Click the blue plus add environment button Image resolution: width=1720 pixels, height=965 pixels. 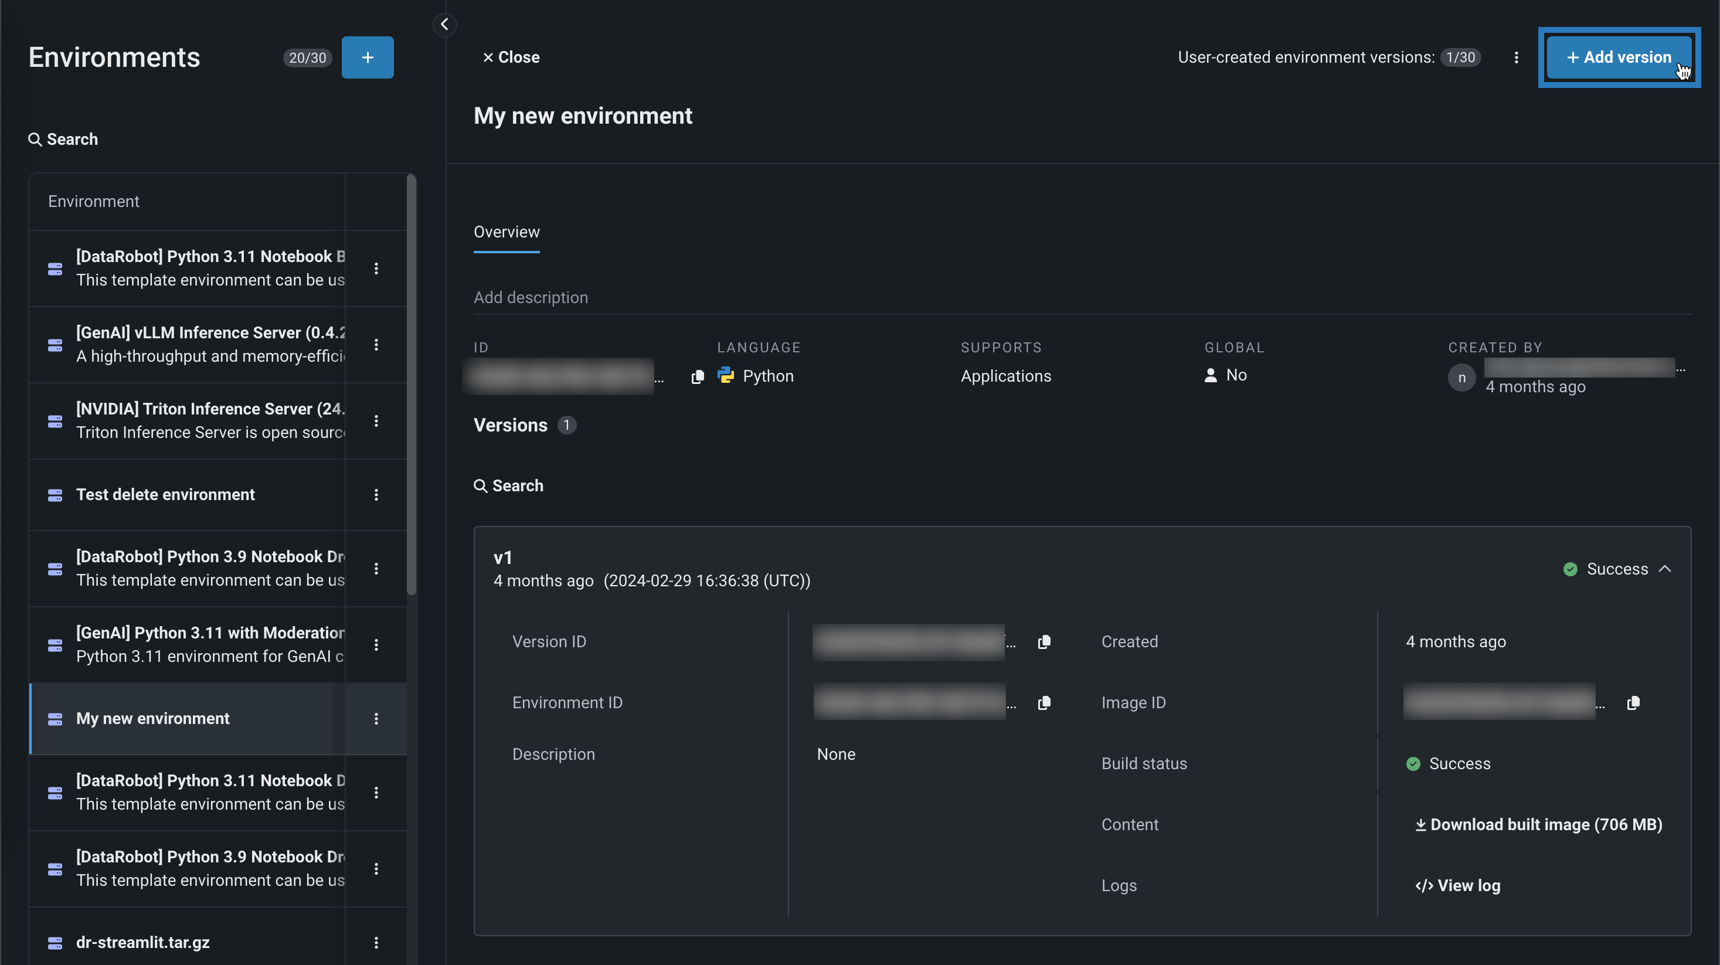[367, 57]
